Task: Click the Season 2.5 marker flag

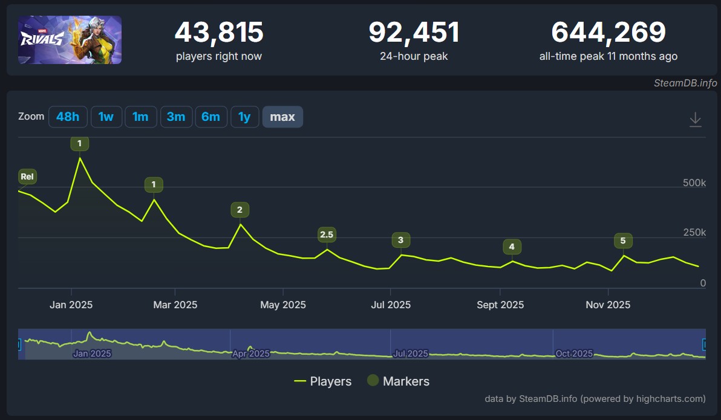Action: coord(327,234)
